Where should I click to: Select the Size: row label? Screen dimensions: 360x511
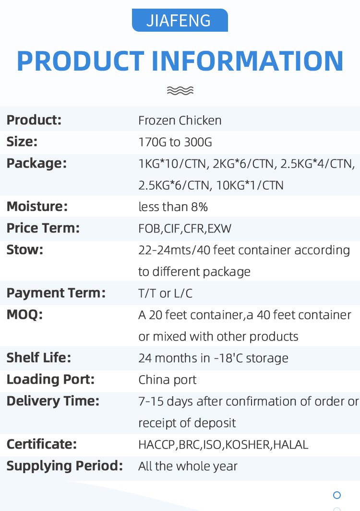coord(22,142)
